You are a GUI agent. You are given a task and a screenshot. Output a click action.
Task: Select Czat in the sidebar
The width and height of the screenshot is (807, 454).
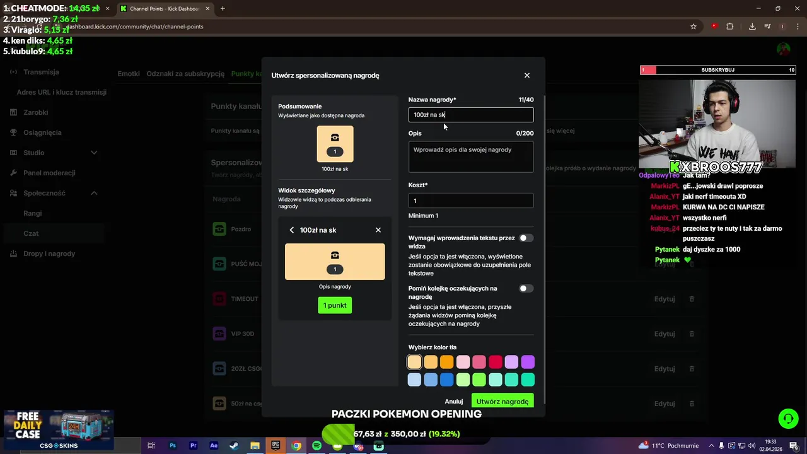tap(31, 233)
